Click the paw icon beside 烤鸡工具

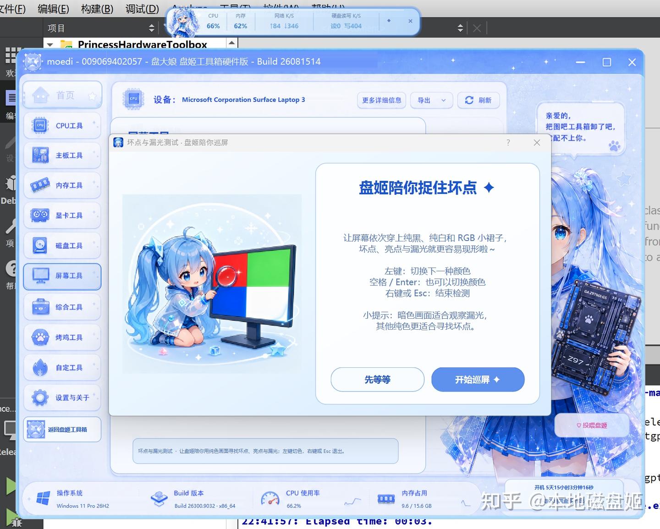click(x=40, y=338)
